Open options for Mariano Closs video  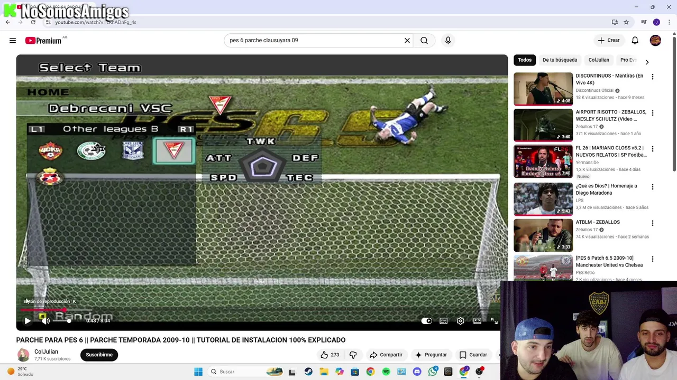click(652, 149)
